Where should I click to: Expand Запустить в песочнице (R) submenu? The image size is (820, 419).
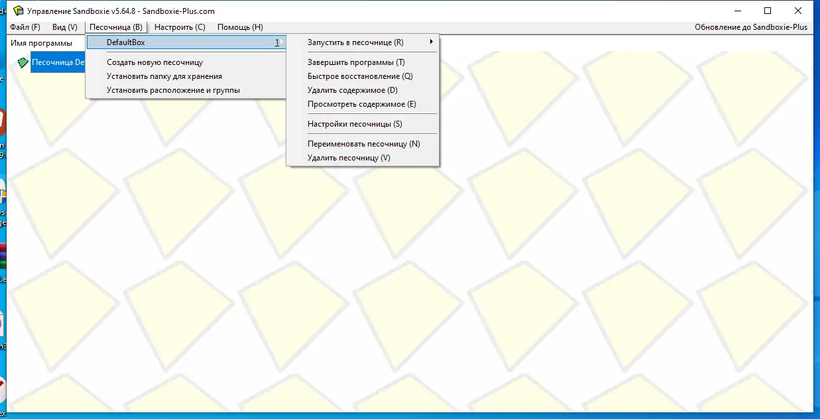363,42
